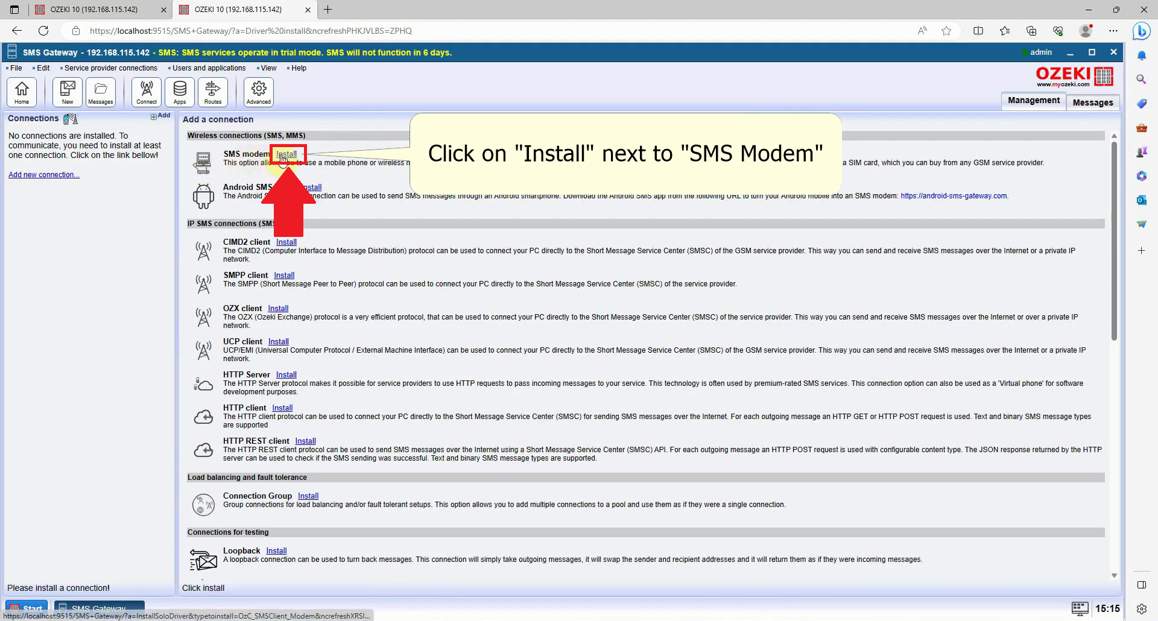Image resolution: width=1158 pixels, height=621 pixels.
Task: Click Install next to CIMD2 client
Action: click(286, 242)
